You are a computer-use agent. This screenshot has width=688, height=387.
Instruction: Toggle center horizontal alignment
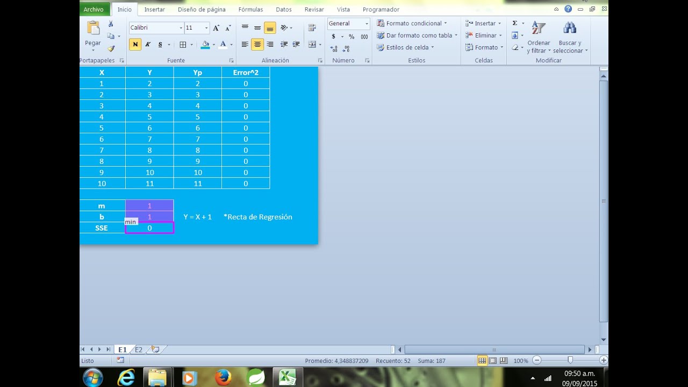tap(257, 45)
